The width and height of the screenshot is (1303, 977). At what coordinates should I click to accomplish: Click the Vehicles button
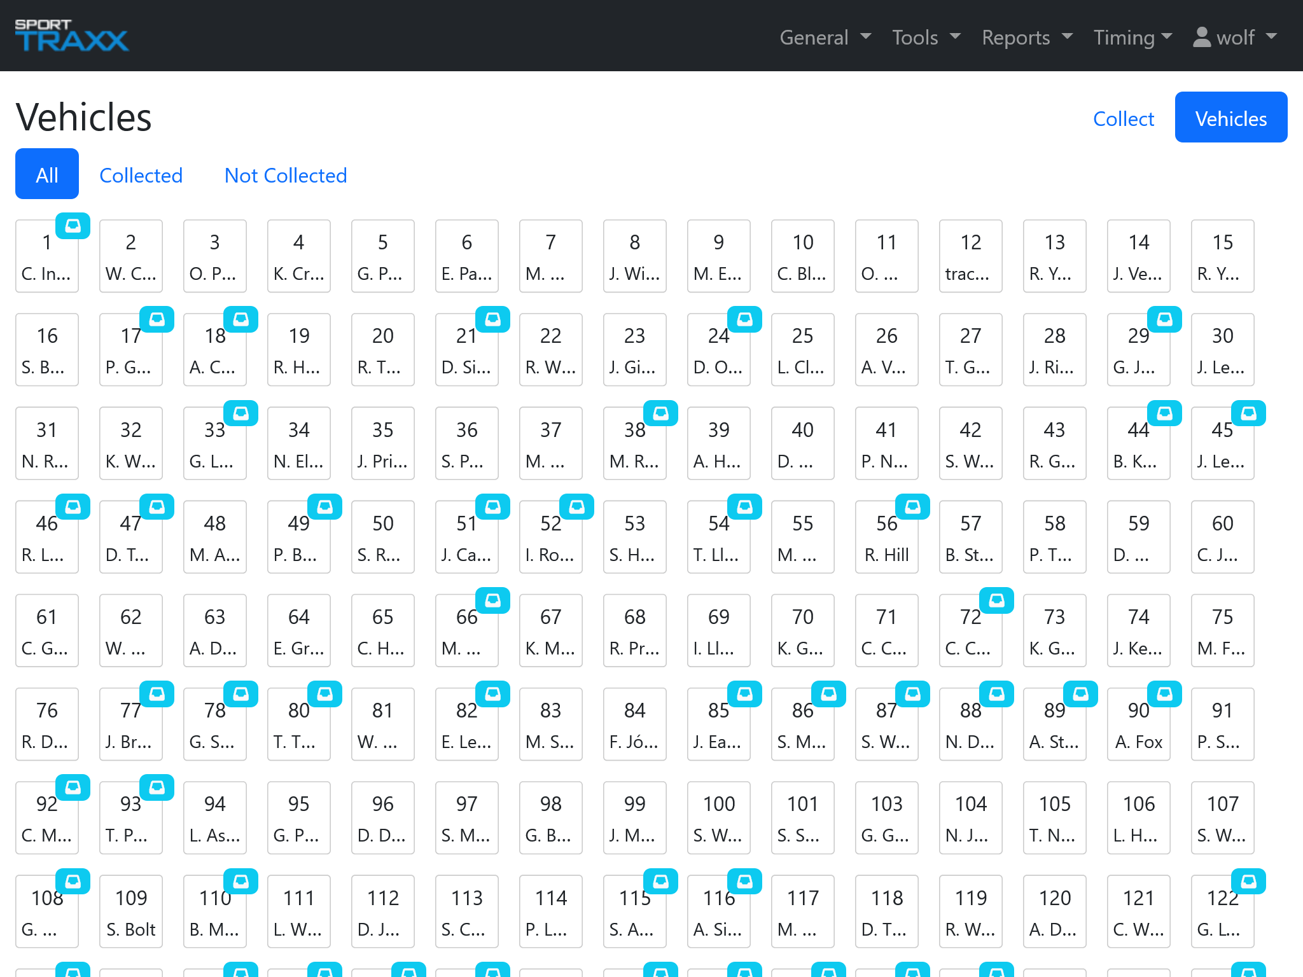coord(1231,118)
